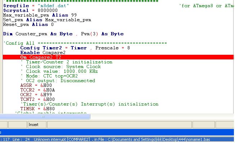
Task: Click the Enable Compare2 line
Action: tap(43, 53)
